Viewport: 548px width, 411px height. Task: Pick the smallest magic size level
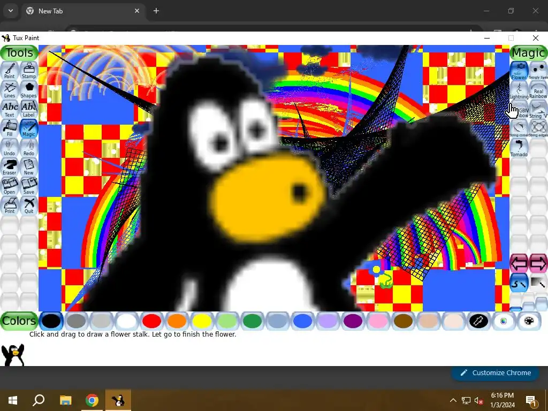[x=516, y=309]
